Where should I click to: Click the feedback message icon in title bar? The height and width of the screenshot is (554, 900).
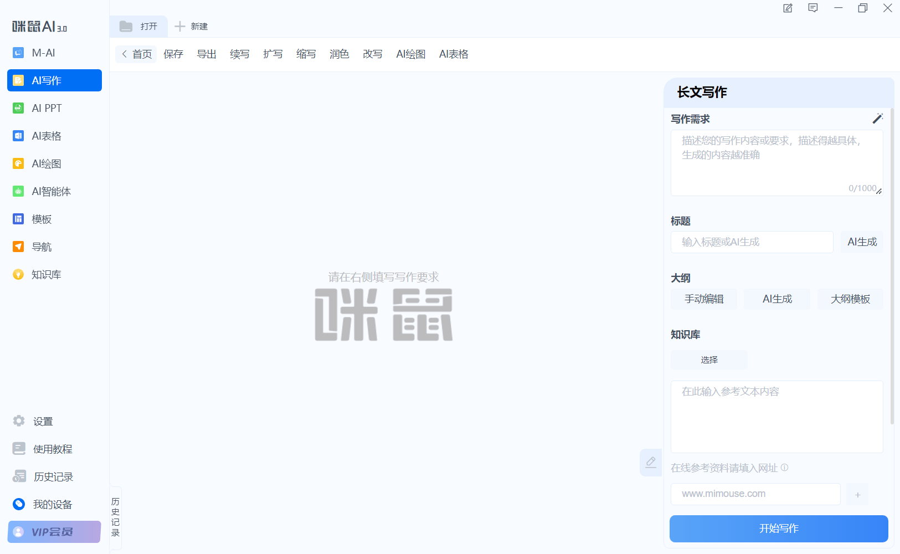click(812, 8)
